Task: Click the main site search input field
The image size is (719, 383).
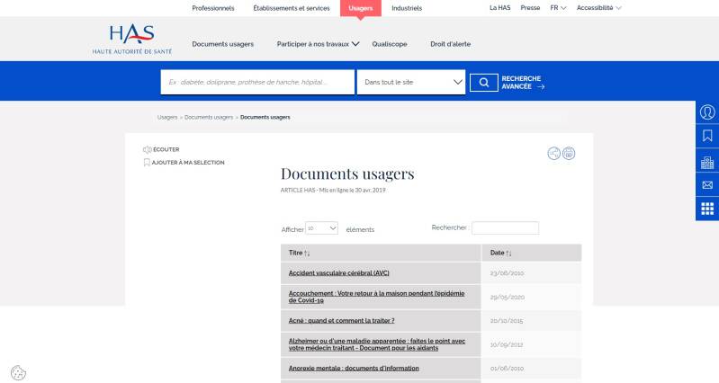Action: (257, 82)
